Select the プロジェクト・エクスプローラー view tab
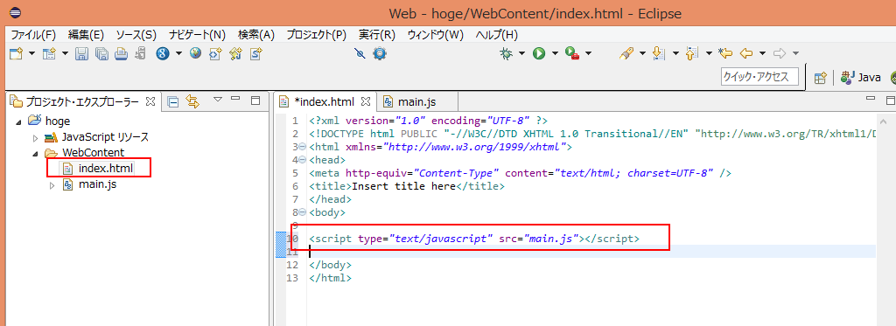 81,101
